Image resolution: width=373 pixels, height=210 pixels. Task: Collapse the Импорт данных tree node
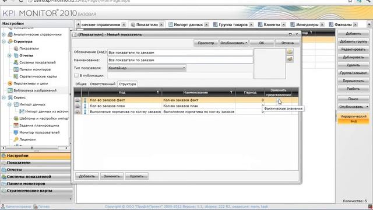[x=9, y=104]
